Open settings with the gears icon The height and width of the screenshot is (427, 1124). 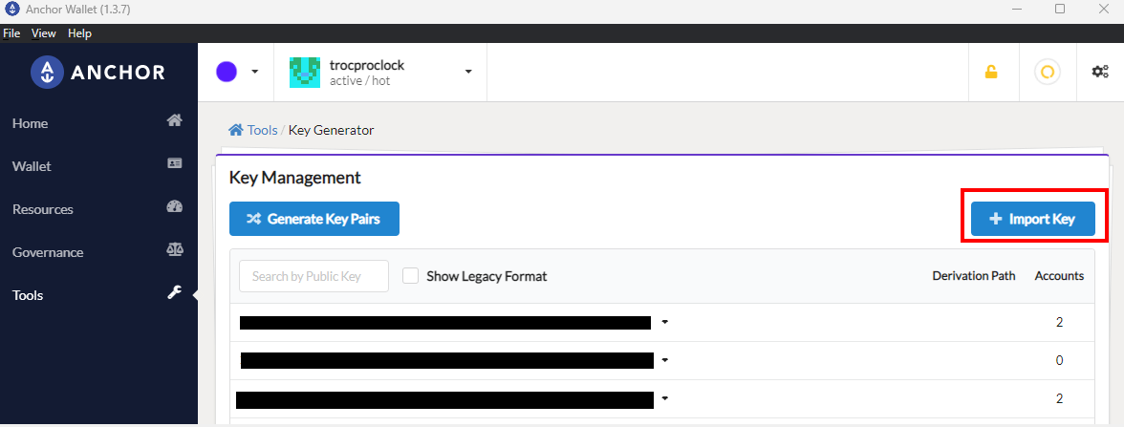coord(1099,72)
